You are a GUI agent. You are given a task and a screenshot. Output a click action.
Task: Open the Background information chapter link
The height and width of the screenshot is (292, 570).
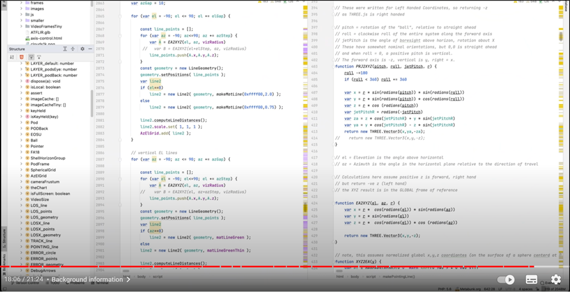pos(91,280)
